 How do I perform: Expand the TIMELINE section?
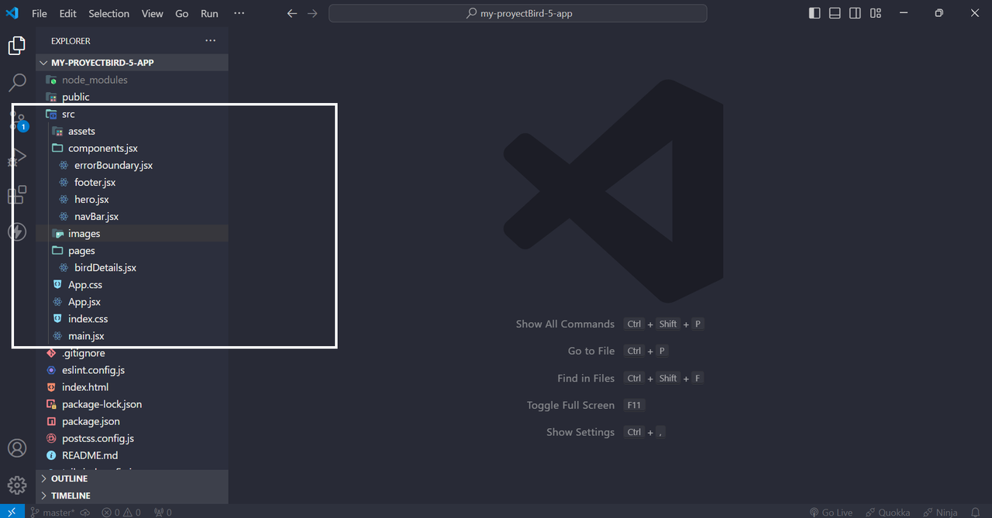point(132,496)
